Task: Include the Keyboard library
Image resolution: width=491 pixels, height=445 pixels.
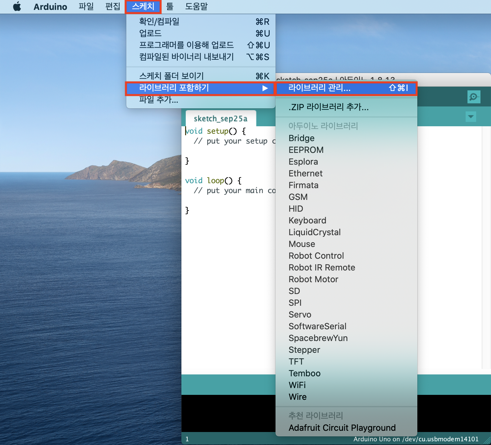Action: click(x=346, y=221)
